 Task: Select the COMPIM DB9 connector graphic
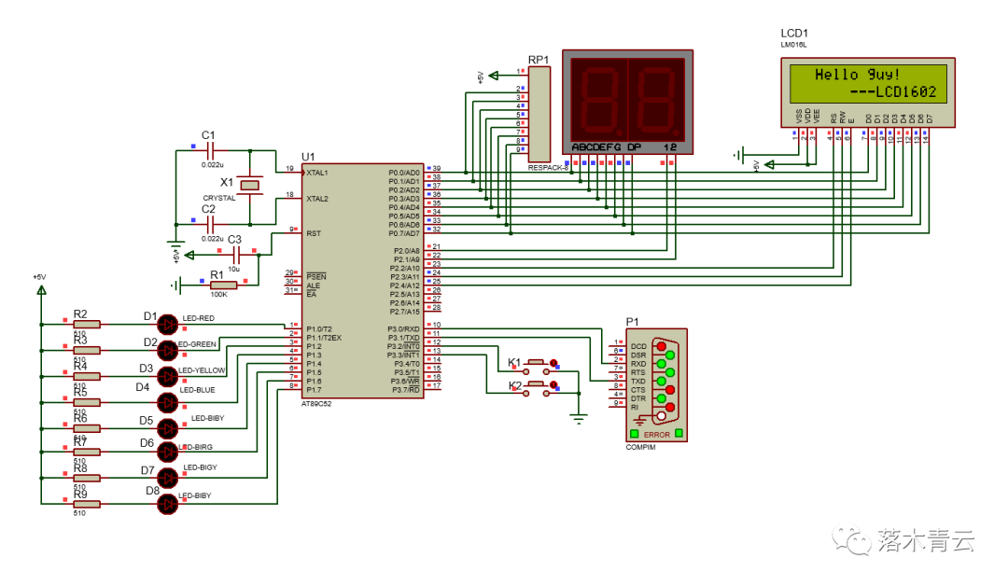pos(665,381)
